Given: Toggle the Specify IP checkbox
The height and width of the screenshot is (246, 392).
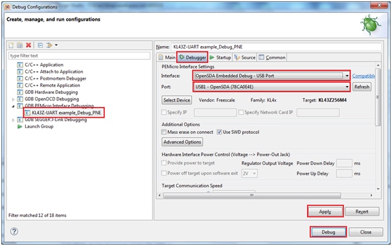Looking at the screenshot, I should tap(164, 113).
